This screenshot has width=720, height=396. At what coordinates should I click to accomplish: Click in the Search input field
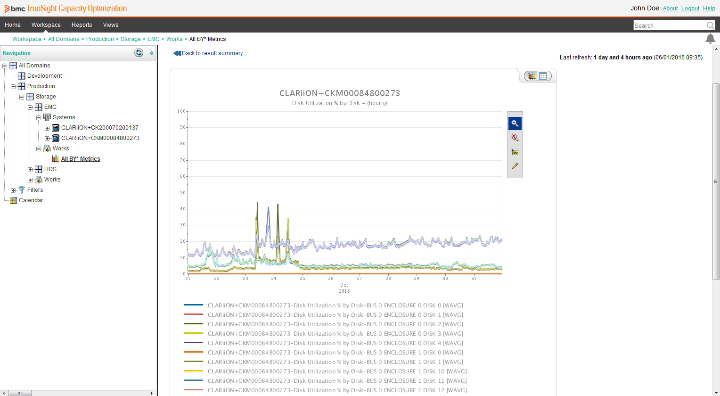[x=670, y=25]
